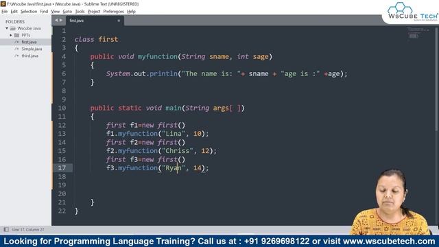
Task: Click the string "Ryan" on line 17
Action: [174, 168]
